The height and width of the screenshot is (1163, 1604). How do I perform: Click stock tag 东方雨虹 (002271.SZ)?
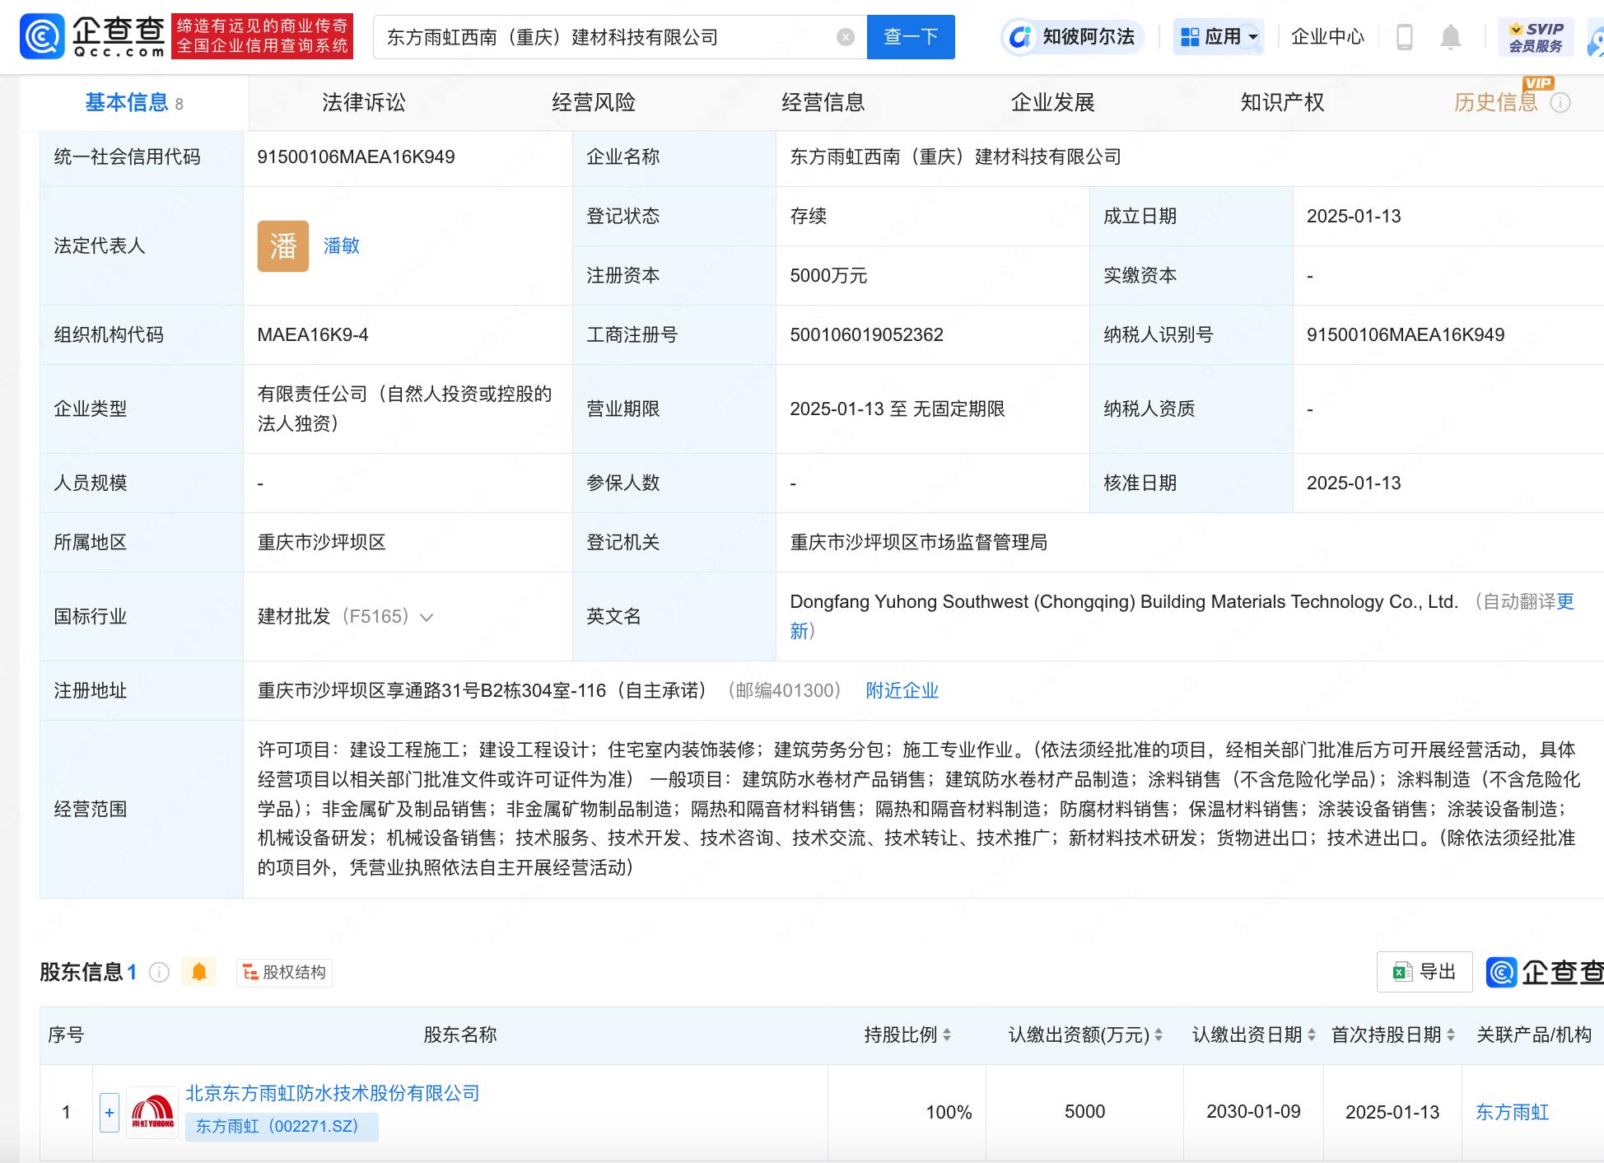tap(281, 1127)
